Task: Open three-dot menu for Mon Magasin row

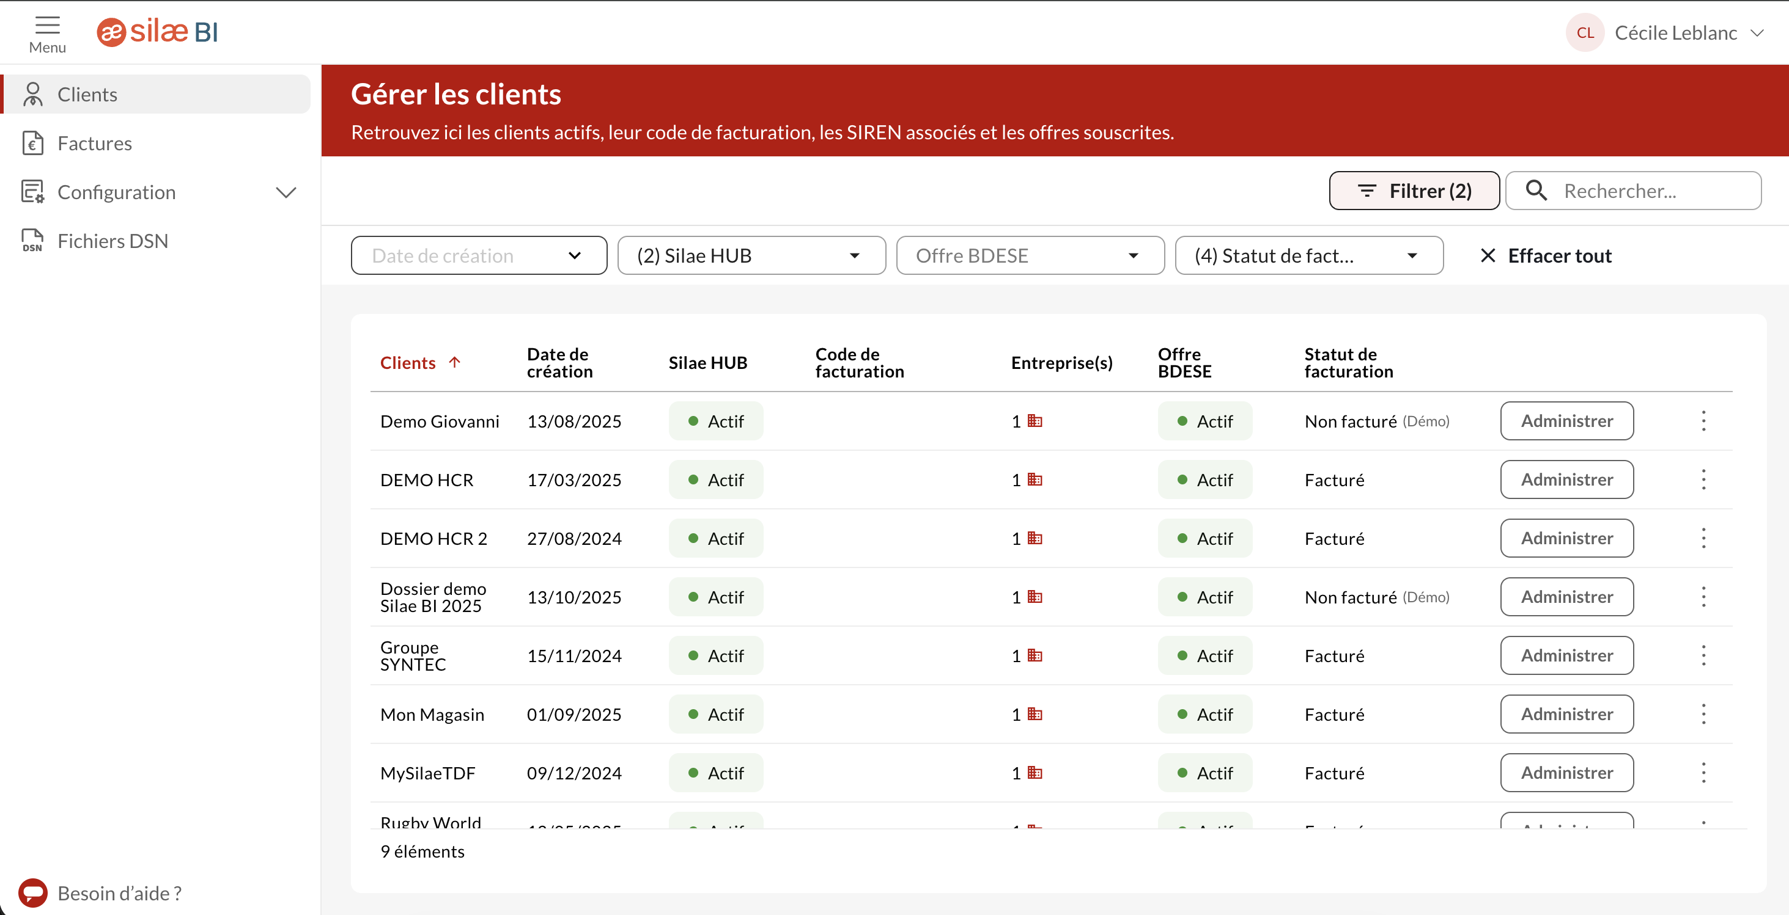Action: point(1703,714)
